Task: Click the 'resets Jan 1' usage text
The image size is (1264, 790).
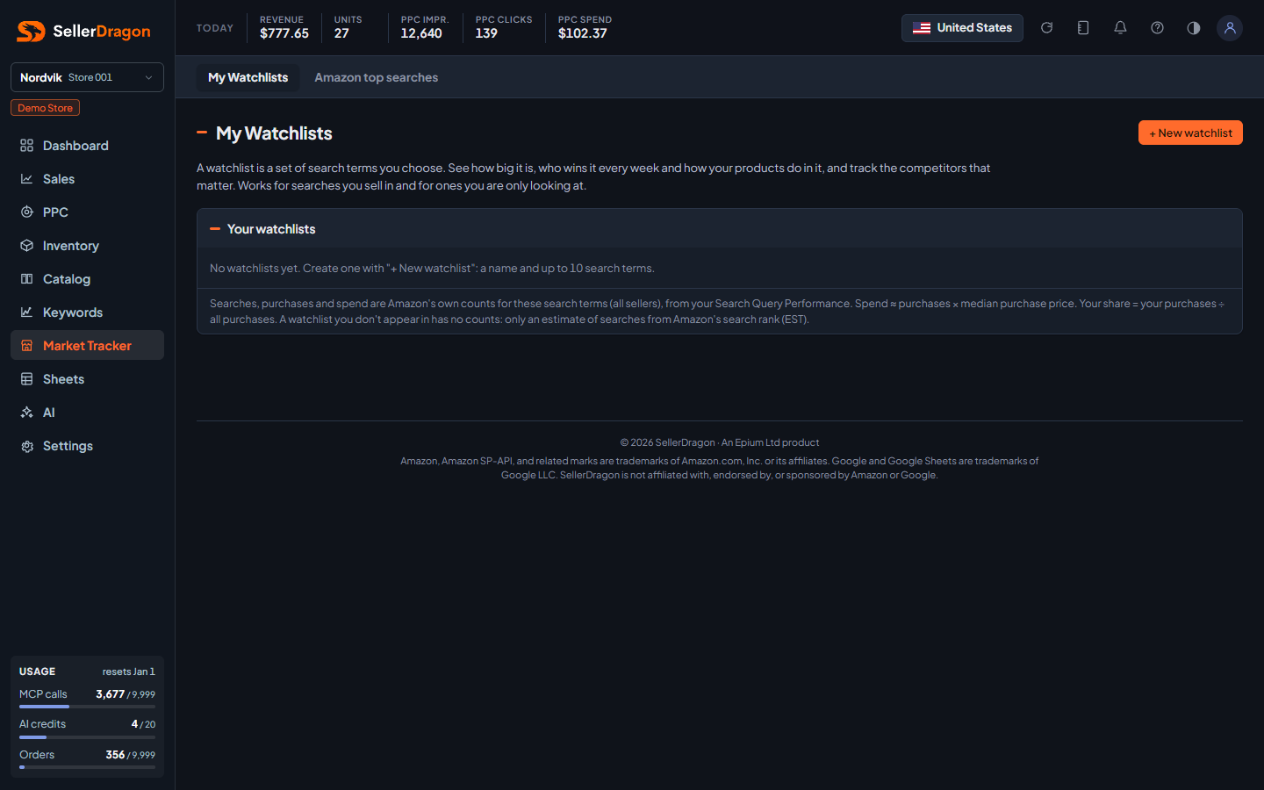Action: [x=128, y=671]
